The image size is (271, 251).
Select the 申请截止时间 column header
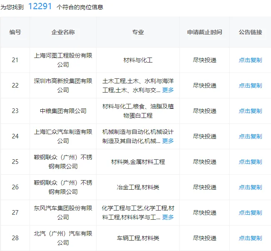204,32
